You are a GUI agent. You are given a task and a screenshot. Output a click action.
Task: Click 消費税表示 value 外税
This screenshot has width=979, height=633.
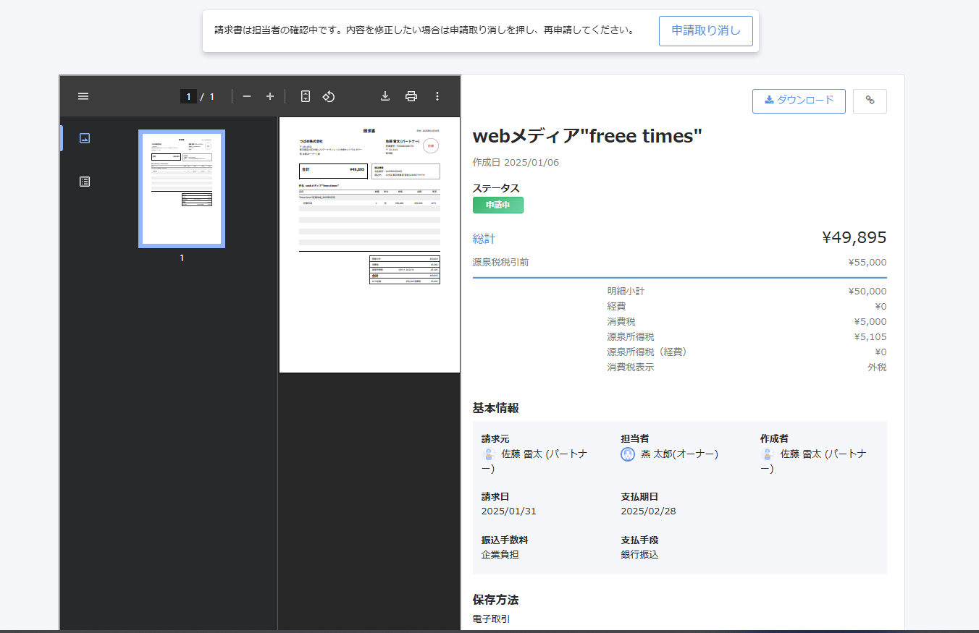[x=877, y=368]
